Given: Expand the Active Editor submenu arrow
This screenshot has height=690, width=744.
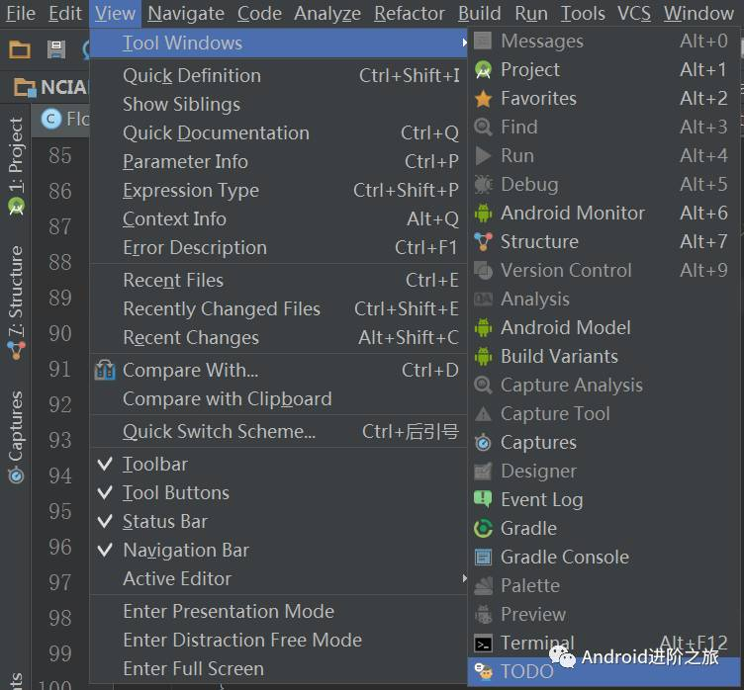Looking at the screenshot, I should tap(464, 578).
